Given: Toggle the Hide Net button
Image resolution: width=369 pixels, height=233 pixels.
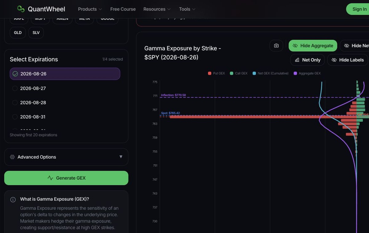Looking at the screenshot, I should click(355, 46).
